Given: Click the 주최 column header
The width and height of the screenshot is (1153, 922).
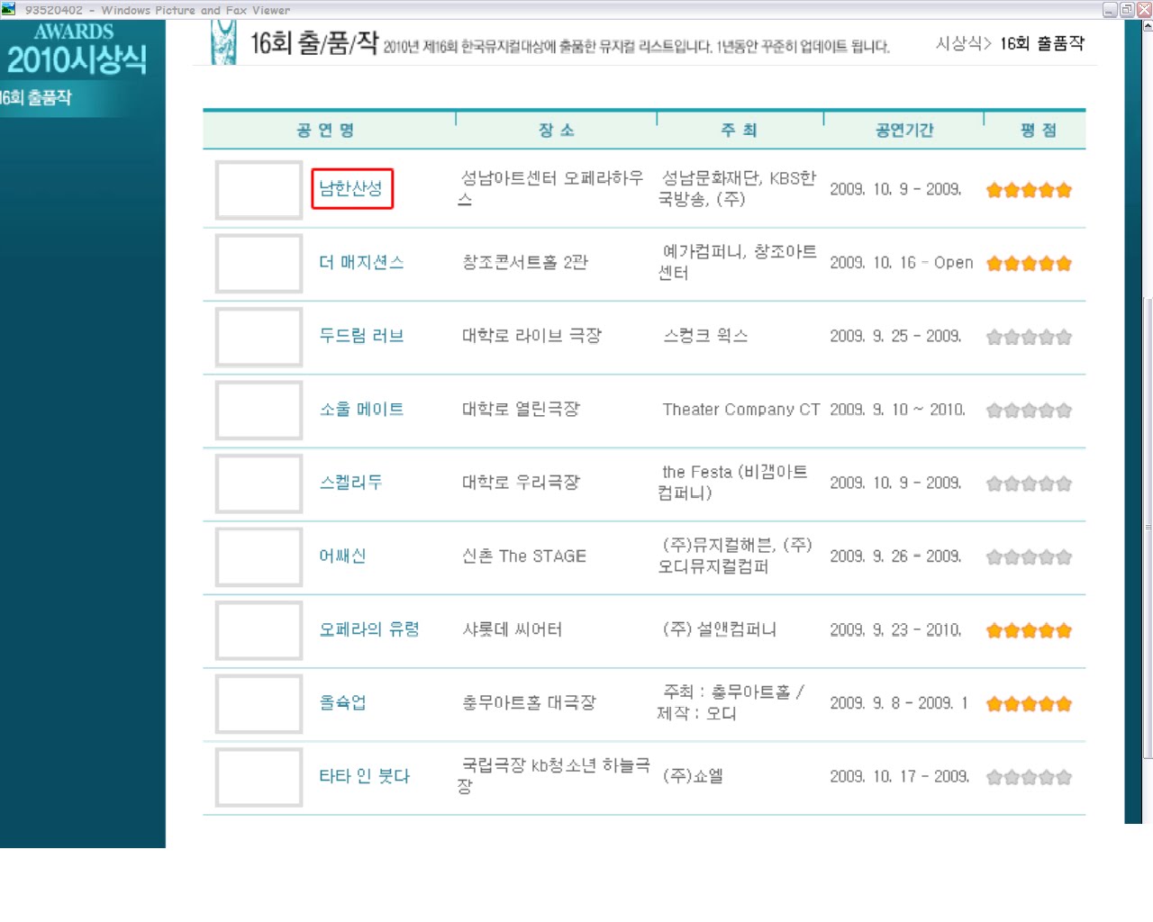Looking at the screenshot, I should [740, 131].
